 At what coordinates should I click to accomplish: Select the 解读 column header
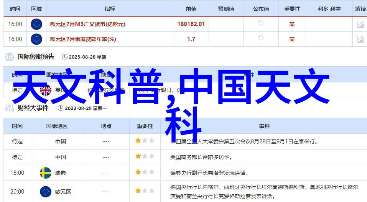click(360, 9)
